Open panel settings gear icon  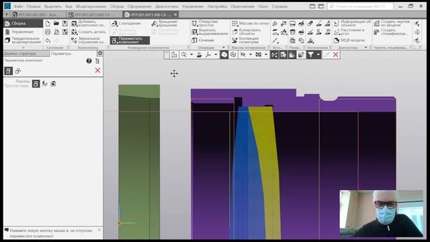pyautogui.click(x=100, y=53)
